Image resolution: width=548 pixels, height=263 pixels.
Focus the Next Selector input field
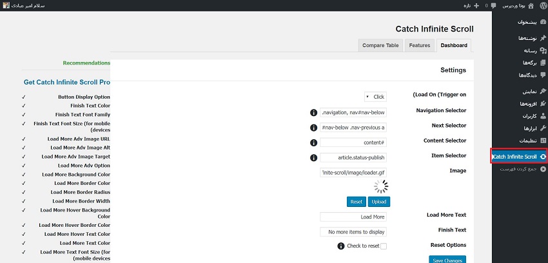tap(353, 128)
